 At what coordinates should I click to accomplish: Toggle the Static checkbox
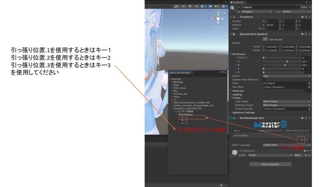[x=299, y=7]
